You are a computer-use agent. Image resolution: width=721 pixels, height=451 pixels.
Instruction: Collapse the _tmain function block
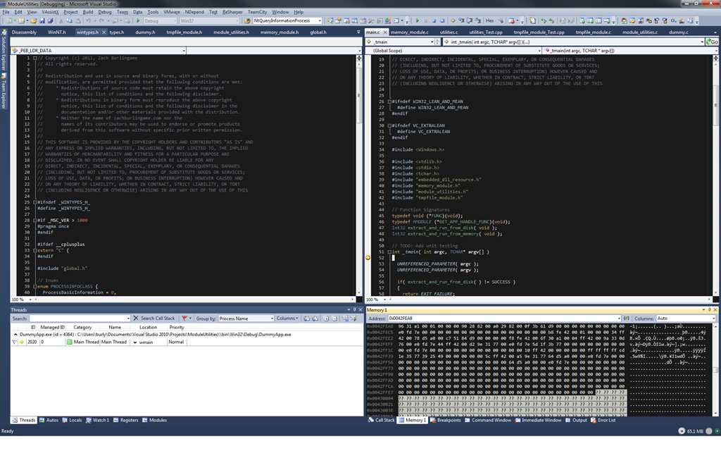pos(389,252)
